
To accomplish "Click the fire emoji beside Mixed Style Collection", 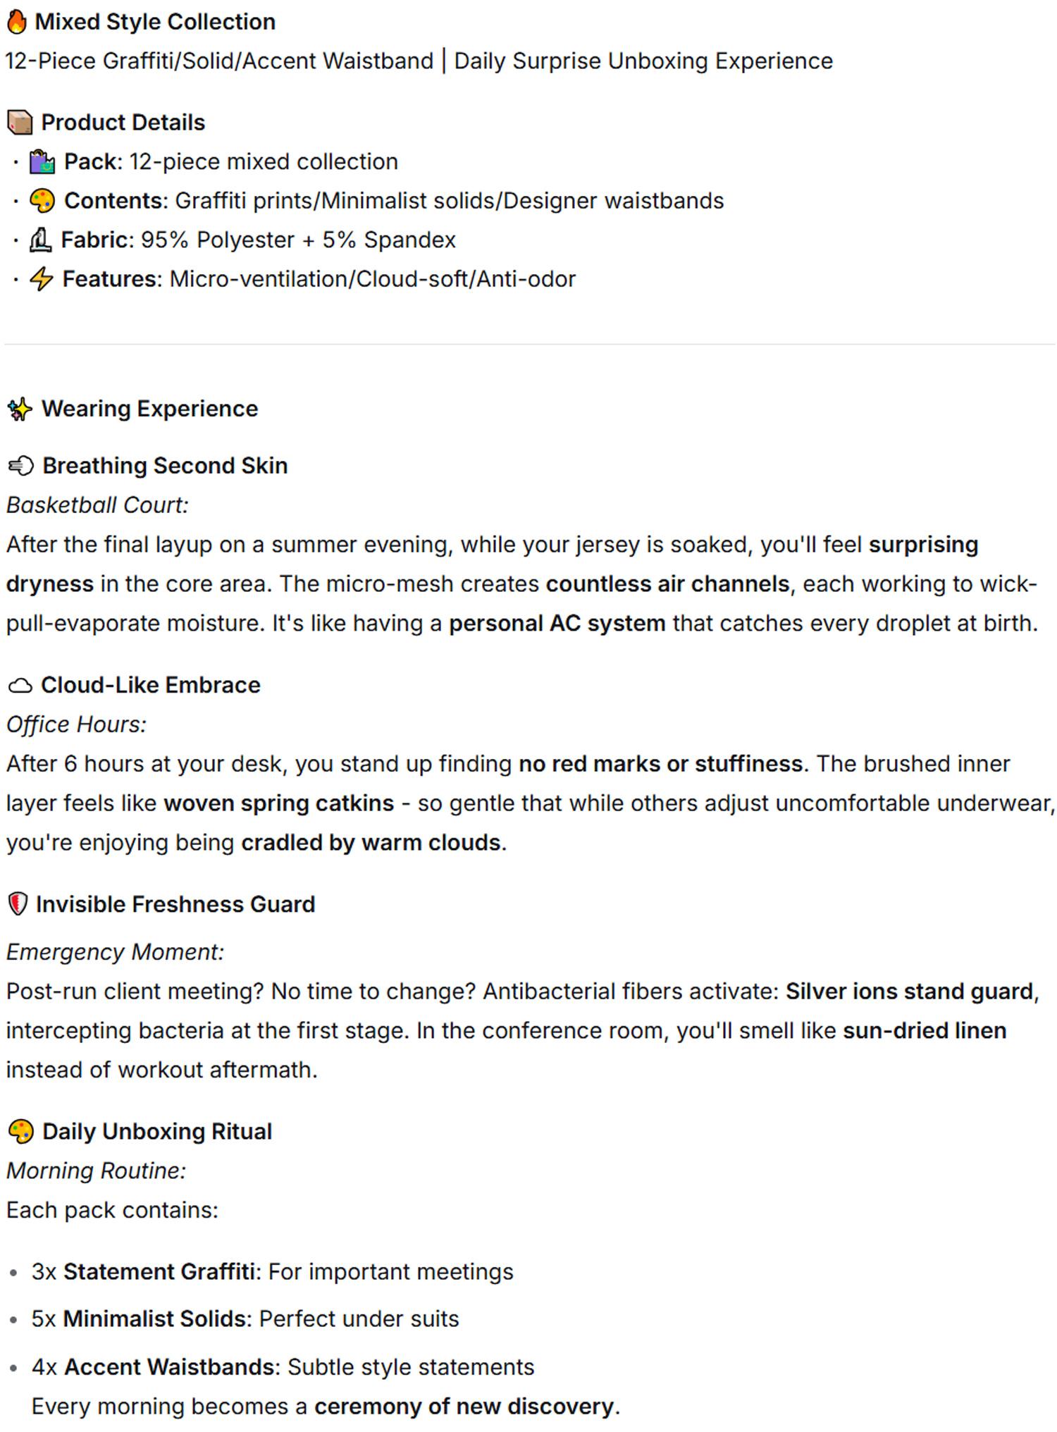I will coord(17,22).
